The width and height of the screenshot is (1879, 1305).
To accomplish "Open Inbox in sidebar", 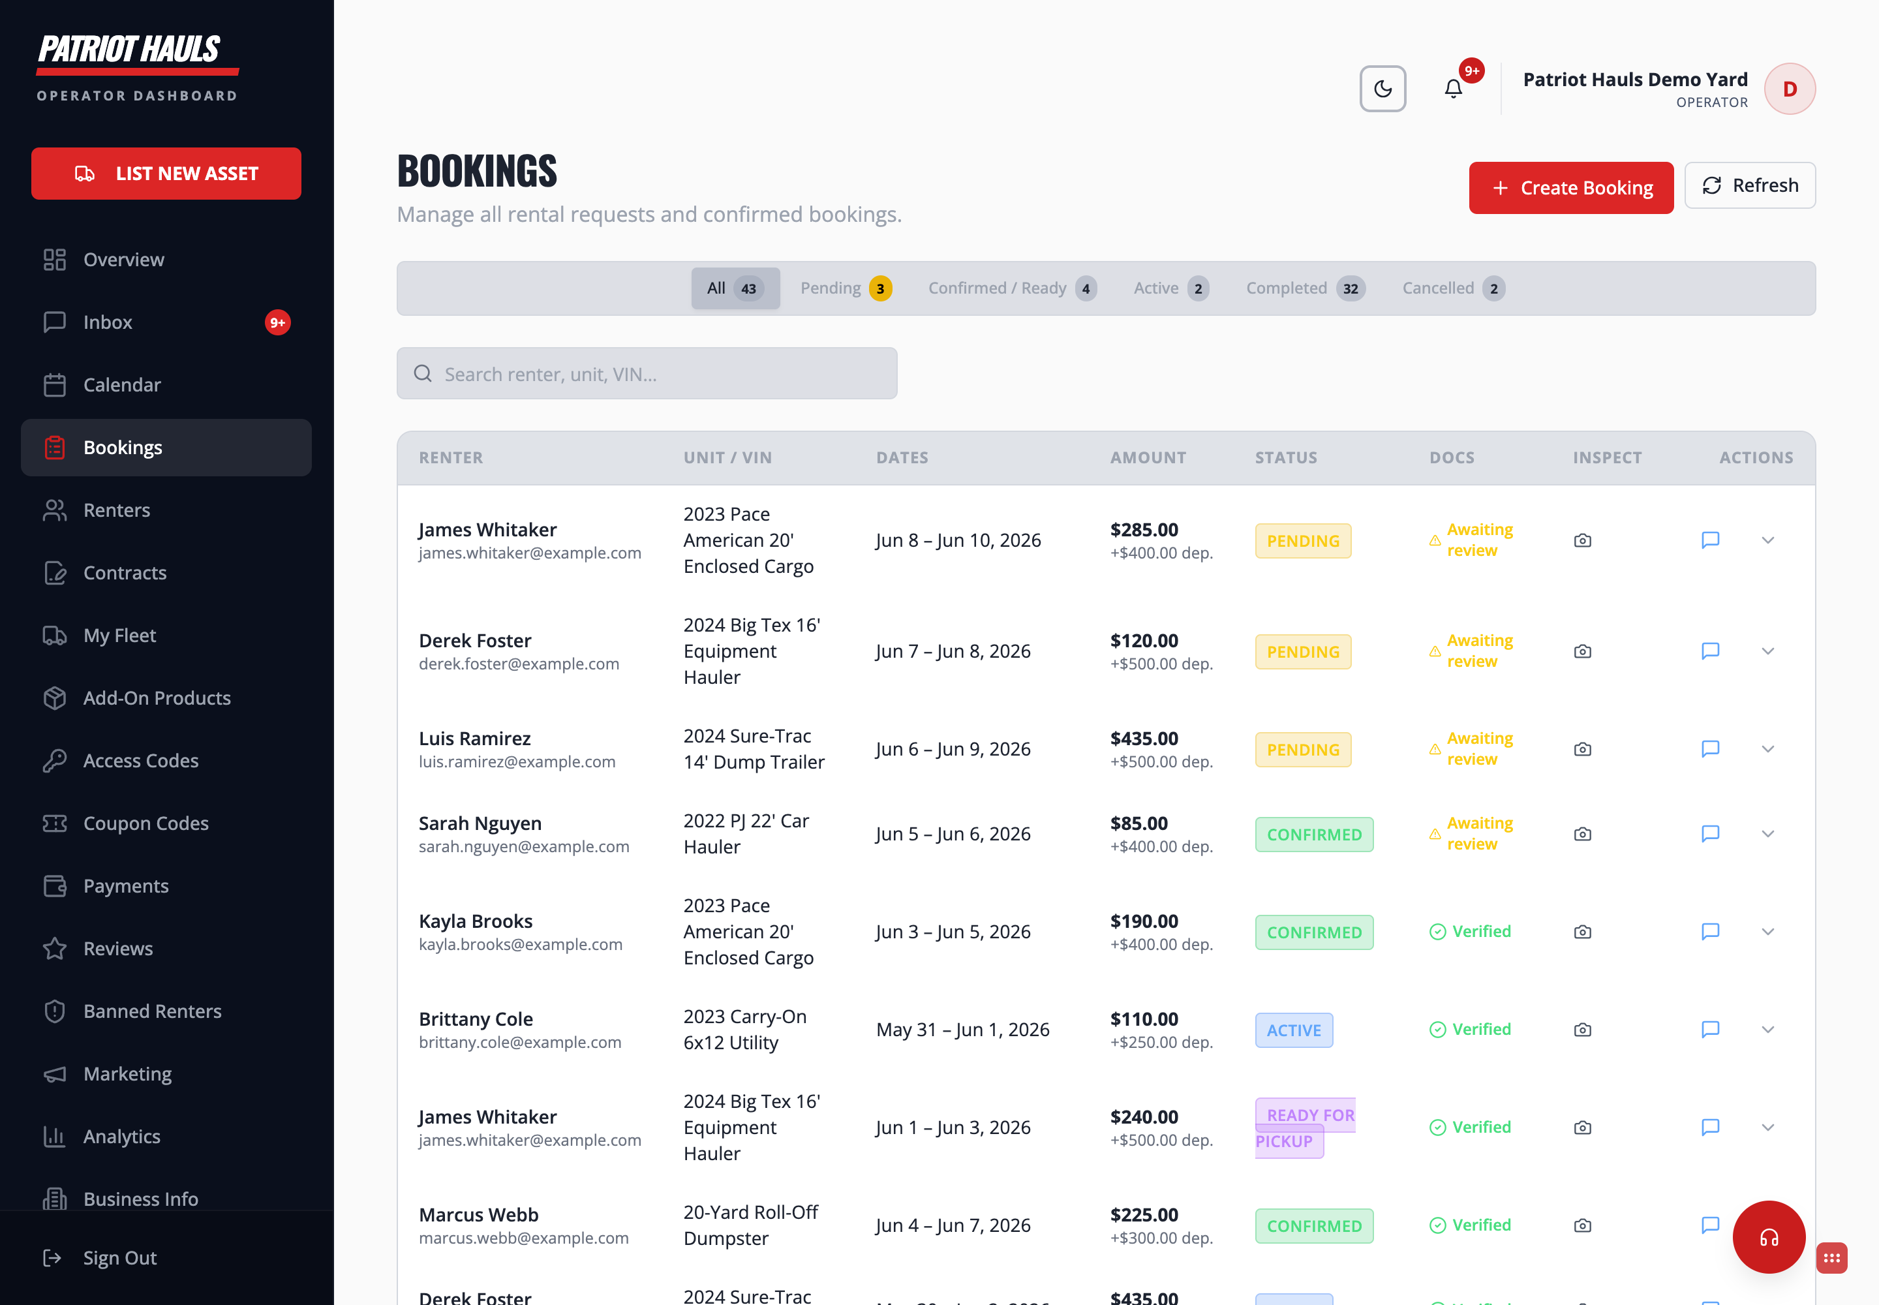I will click(x=166, y=322).
